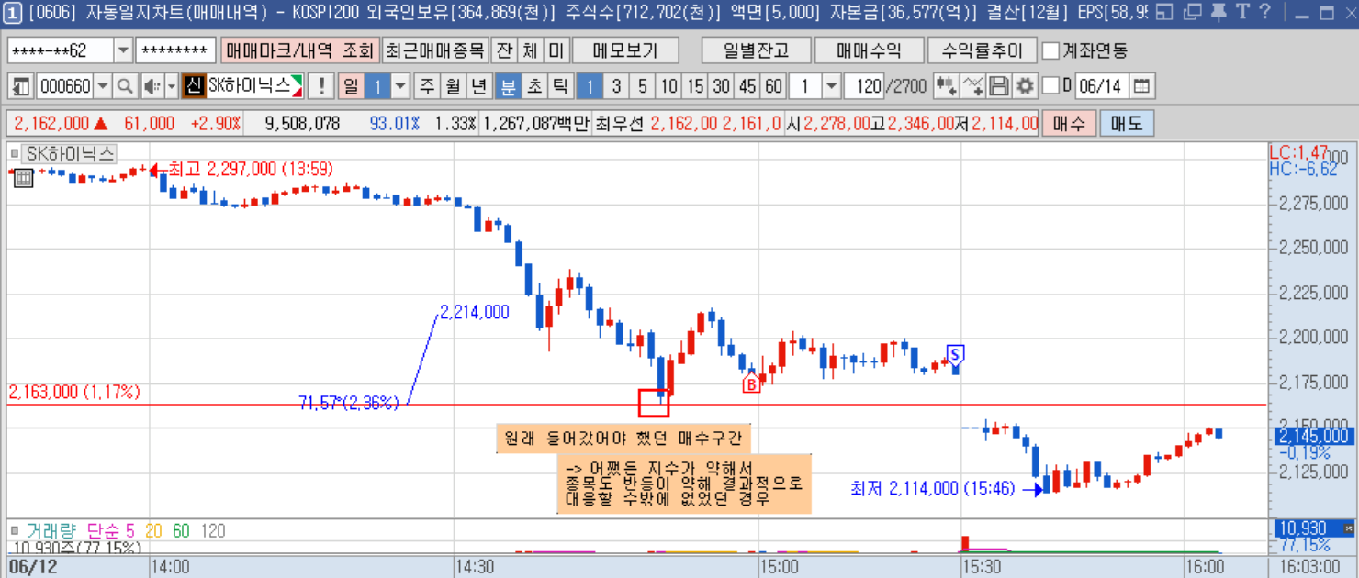Select the 15 minute interval
This screenshot has height=578, width=1359.
tap(695, 87)
